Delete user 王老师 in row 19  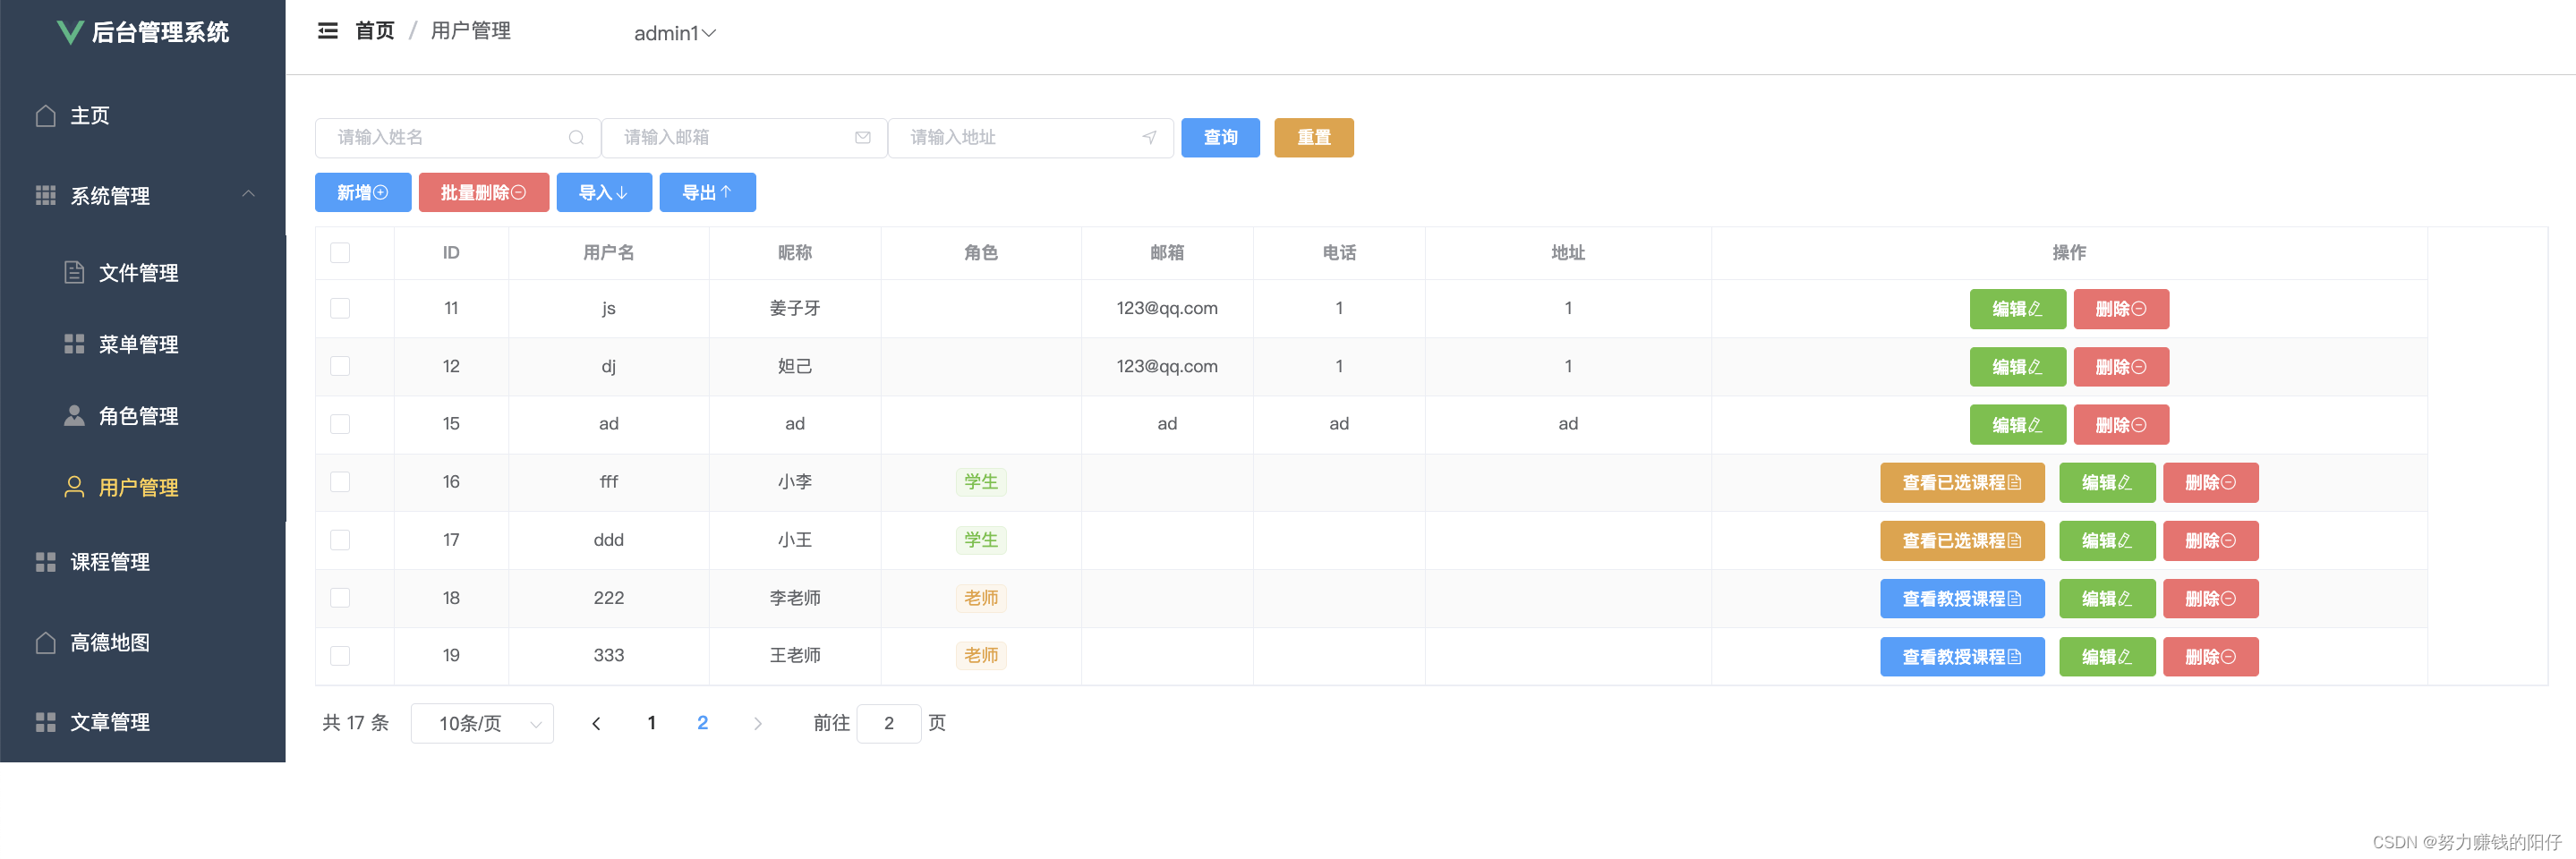[x=2211, y=657]
